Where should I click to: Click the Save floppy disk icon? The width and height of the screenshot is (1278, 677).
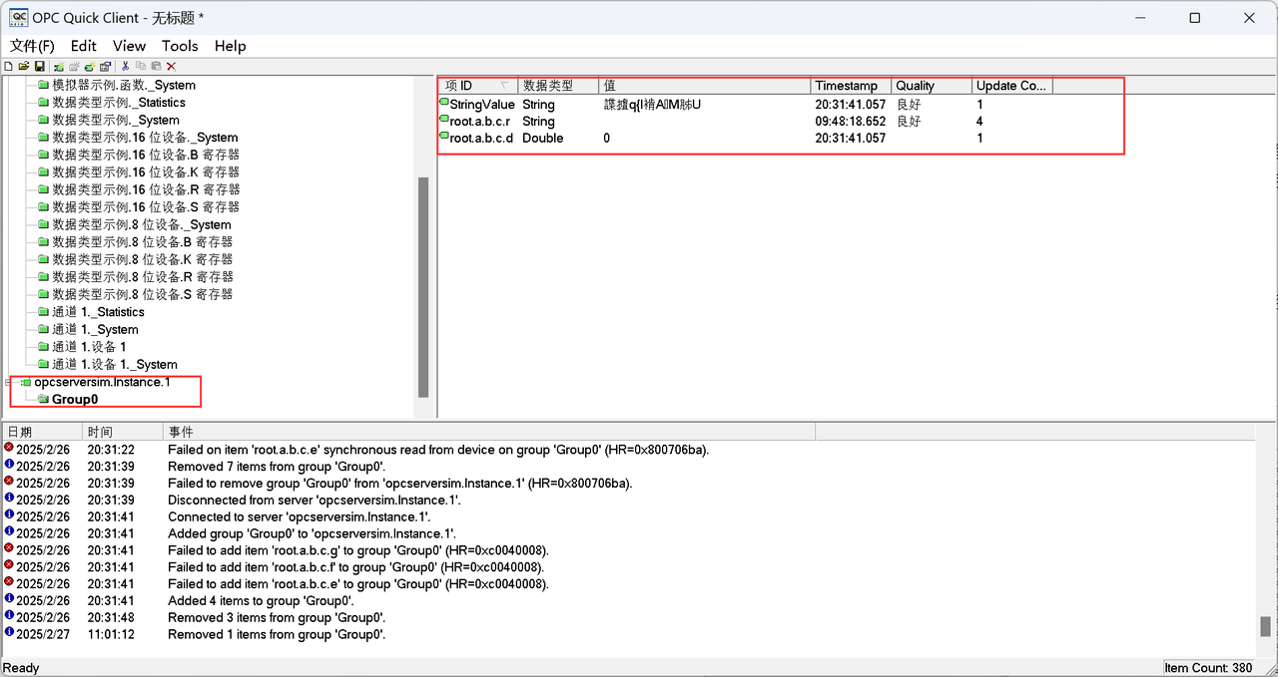click(x=39, y=66)
